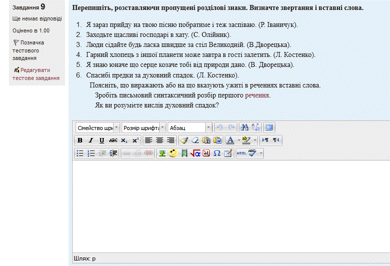The height and width of the screenshot is (266, 390).
Task: Set left-to-right text direction
Action: click(265, 140)
